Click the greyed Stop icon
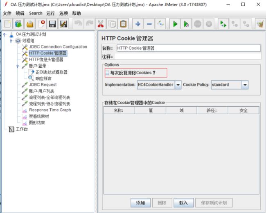The image size is (266, 213). click(x=198, y=24)
